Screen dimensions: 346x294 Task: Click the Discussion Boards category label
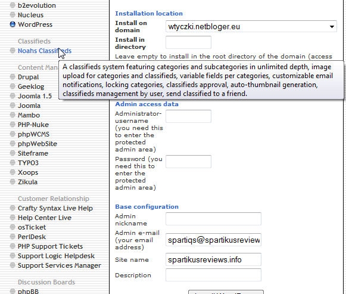point(46,282)
